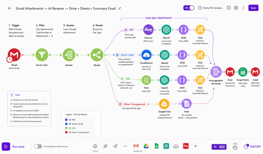Select the D Other / Unsupported route label
The width and height of the screenshot is (263, 154).
[x=132, y=104]
